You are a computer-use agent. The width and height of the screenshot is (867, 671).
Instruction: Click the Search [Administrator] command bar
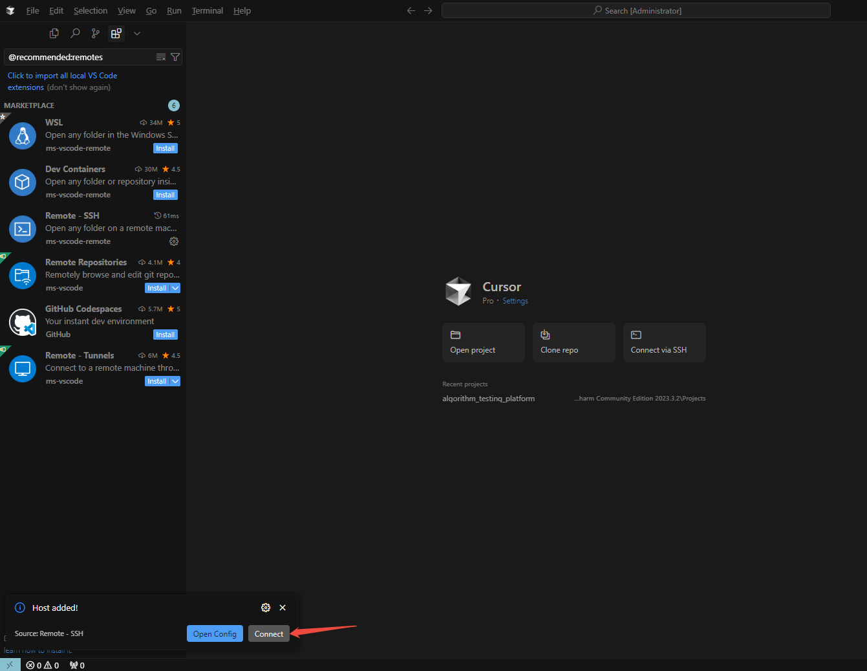(636, 10)
